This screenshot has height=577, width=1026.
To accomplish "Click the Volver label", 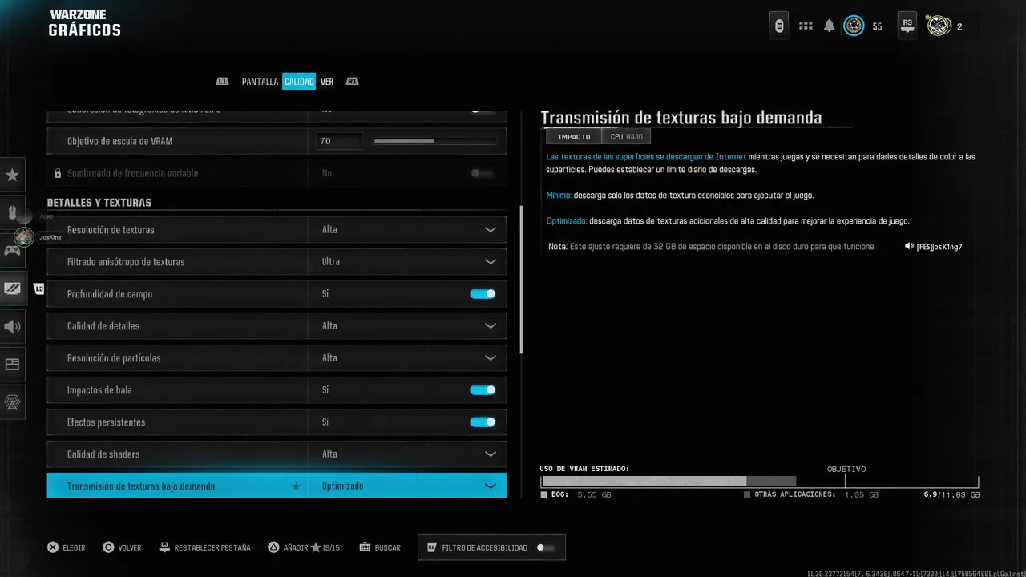I will click(x=130, y=548).
